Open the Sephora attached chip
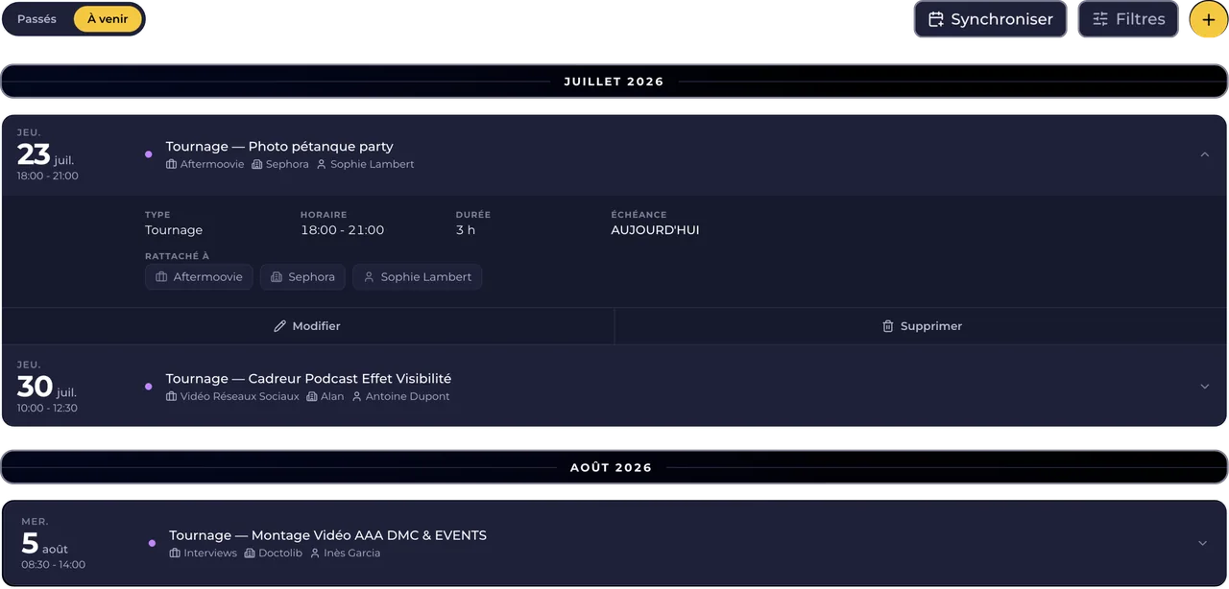 (x=302, y=277)
